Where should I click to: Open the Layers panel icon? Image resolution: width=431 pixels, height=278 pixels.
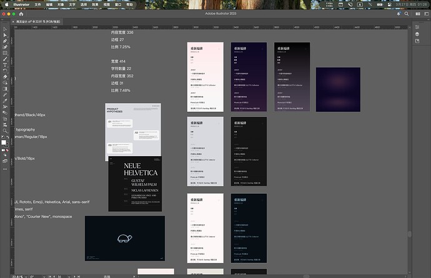pos(417,34)
